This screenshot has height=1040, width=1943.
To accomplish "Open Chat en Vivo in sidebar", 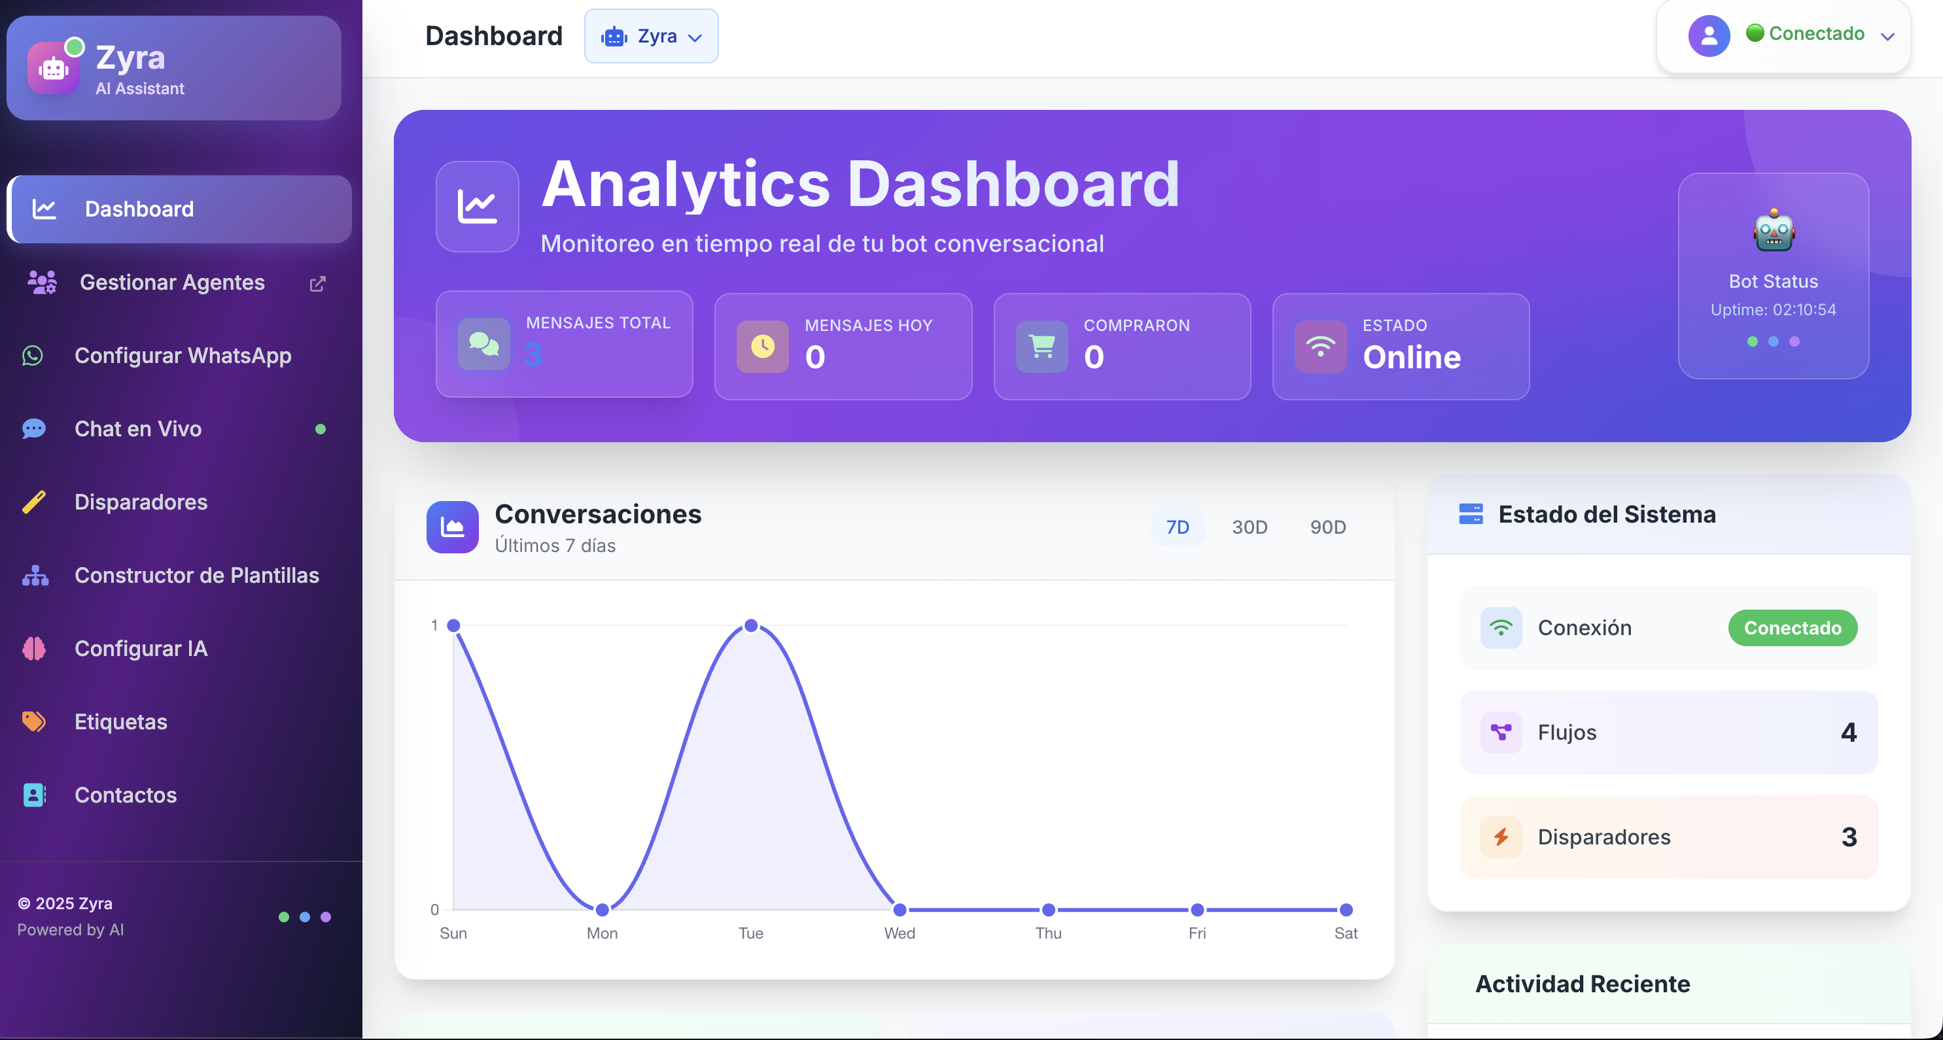I will coord(138,428).
